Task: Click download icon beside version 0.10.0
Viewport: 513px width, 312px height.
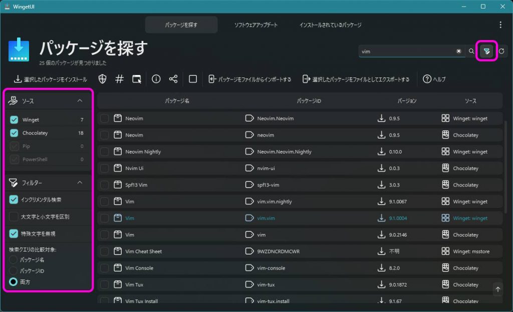Action: 381,151
